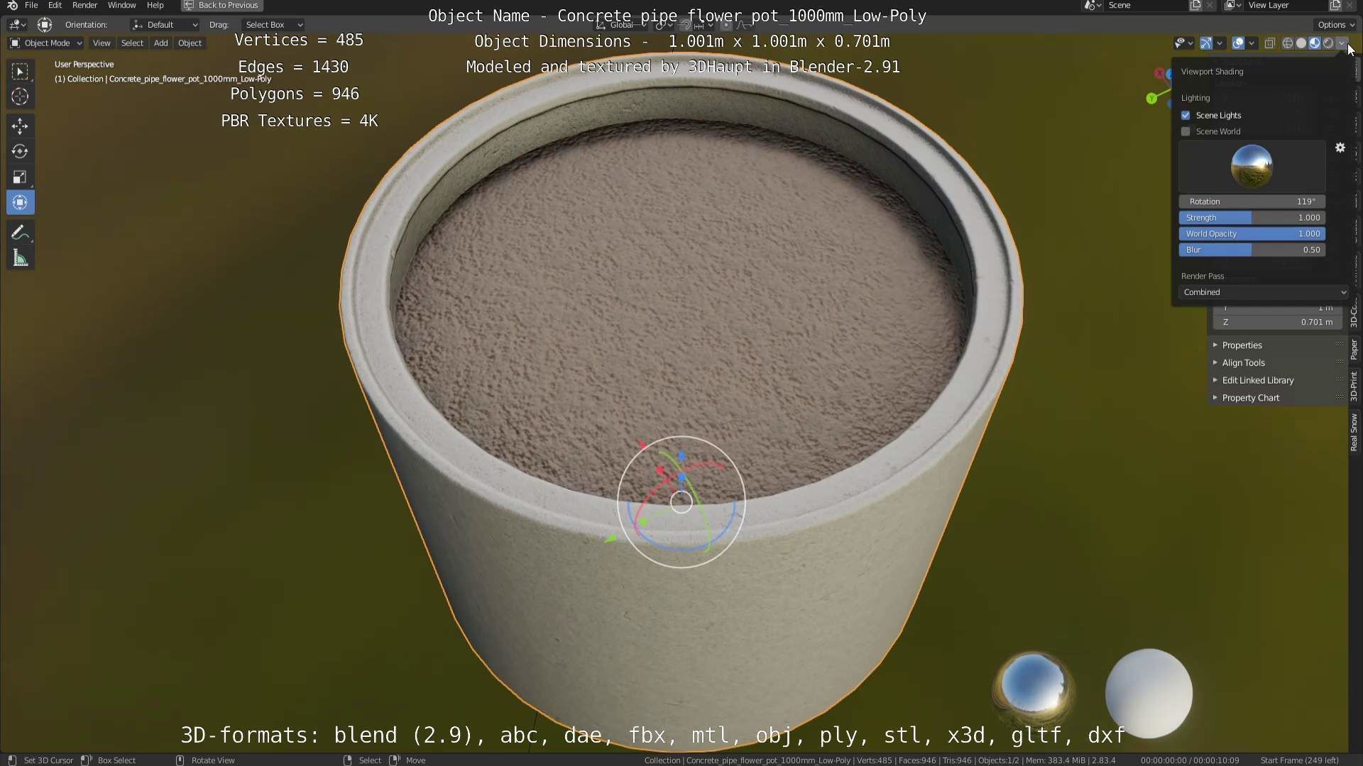Select the Rotate tool

click(x=20, y=152)
